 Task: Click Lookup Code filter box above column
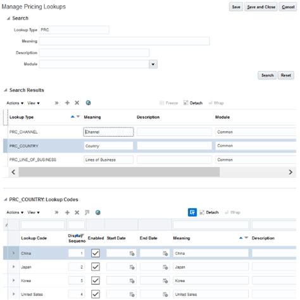pos(43,225)
